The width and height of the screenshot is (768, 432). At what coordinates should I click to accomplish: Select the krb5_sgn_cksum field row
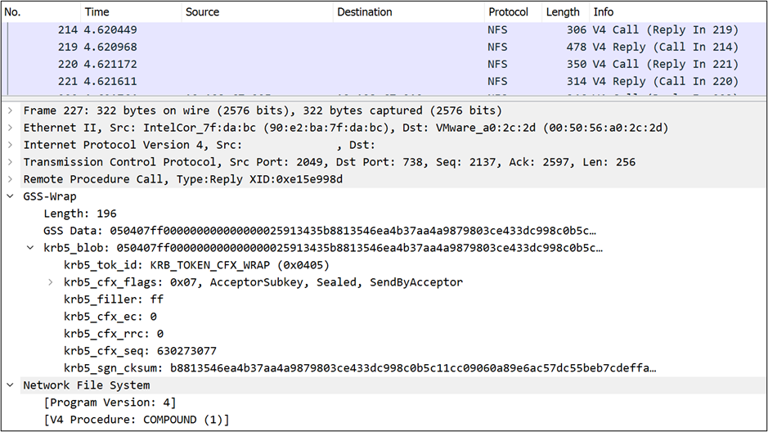pyautogui.click(x=360, y=368)
